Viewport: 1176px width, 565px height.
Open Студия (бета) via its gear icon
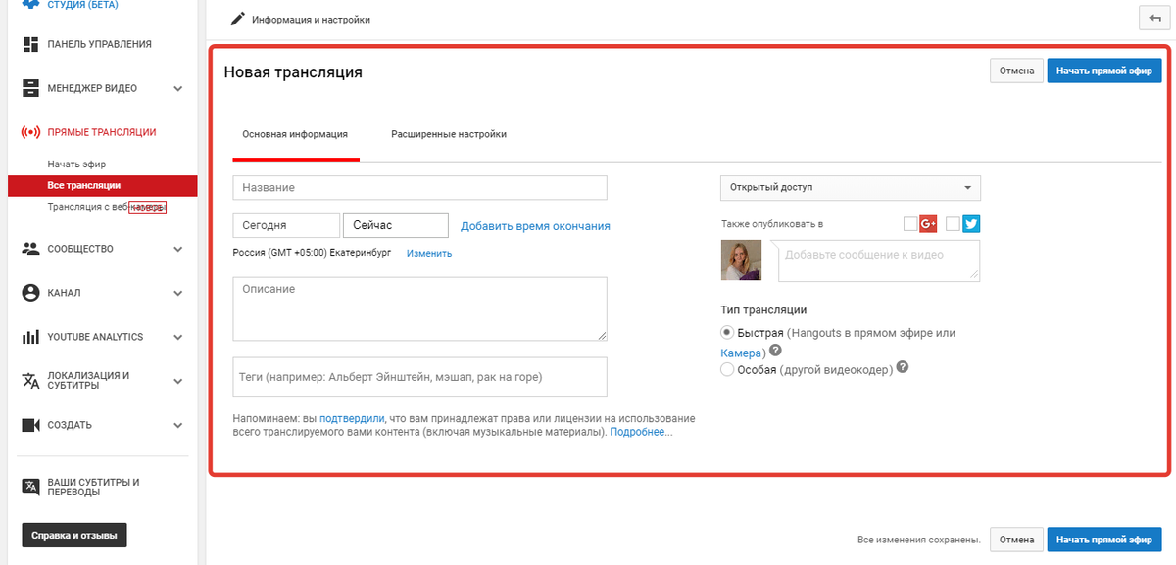point(30,4)
